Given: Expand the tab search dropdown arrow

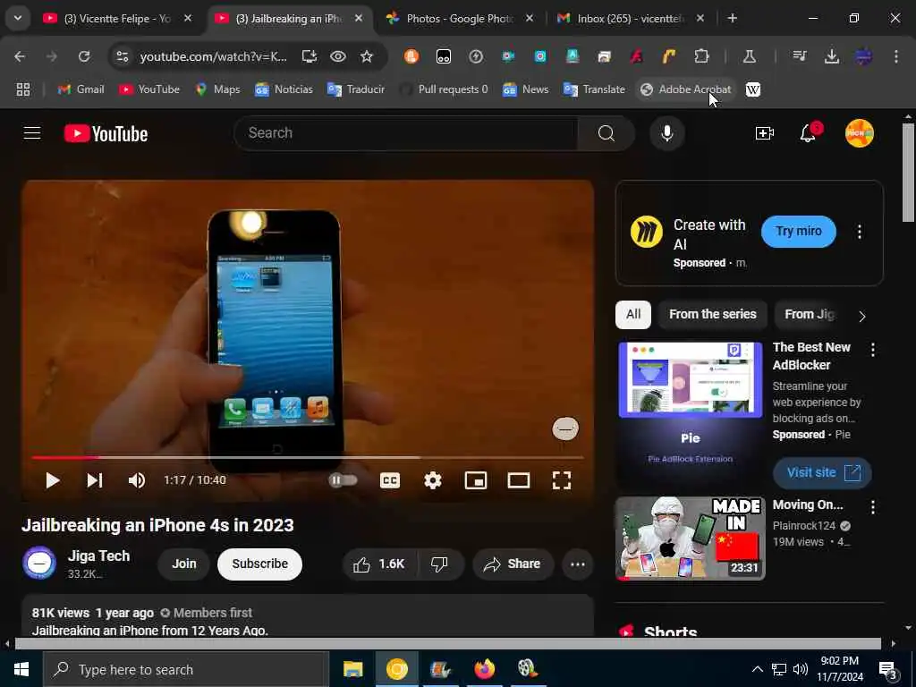Looking at the screenshot, I should tap(18, 18).
